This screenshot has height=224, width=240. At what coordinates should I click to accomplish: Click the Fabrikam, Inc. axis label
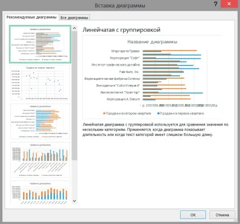(129, 72)
